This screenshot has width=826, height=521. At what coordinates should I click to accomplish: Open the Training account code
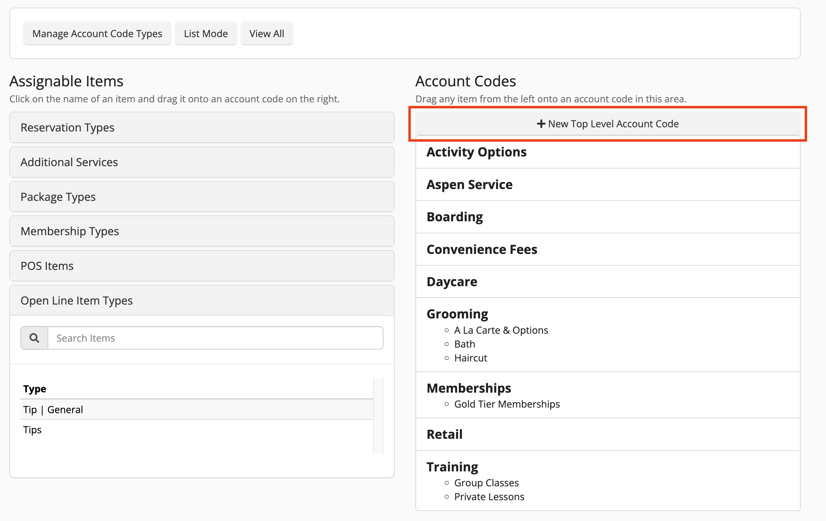click(452, 467)
